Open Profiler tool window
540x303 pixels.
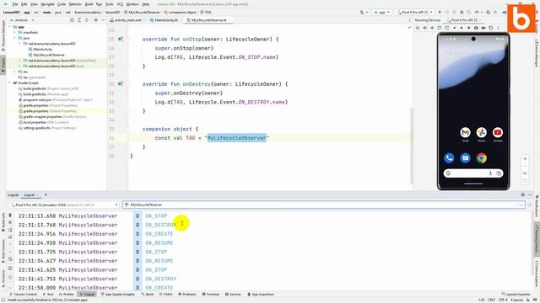pyautogui.click(x=66, y=295)
